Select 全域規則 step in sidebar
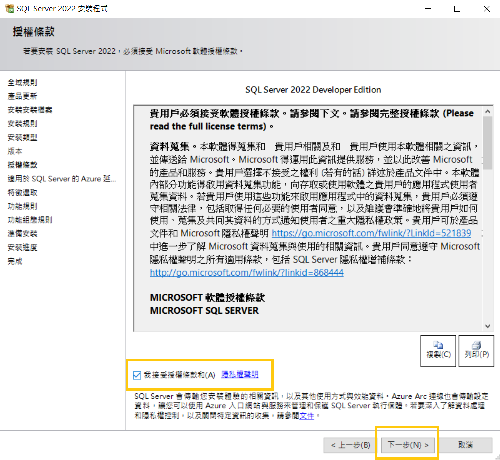500x460 pixels. tap(22, 83)
